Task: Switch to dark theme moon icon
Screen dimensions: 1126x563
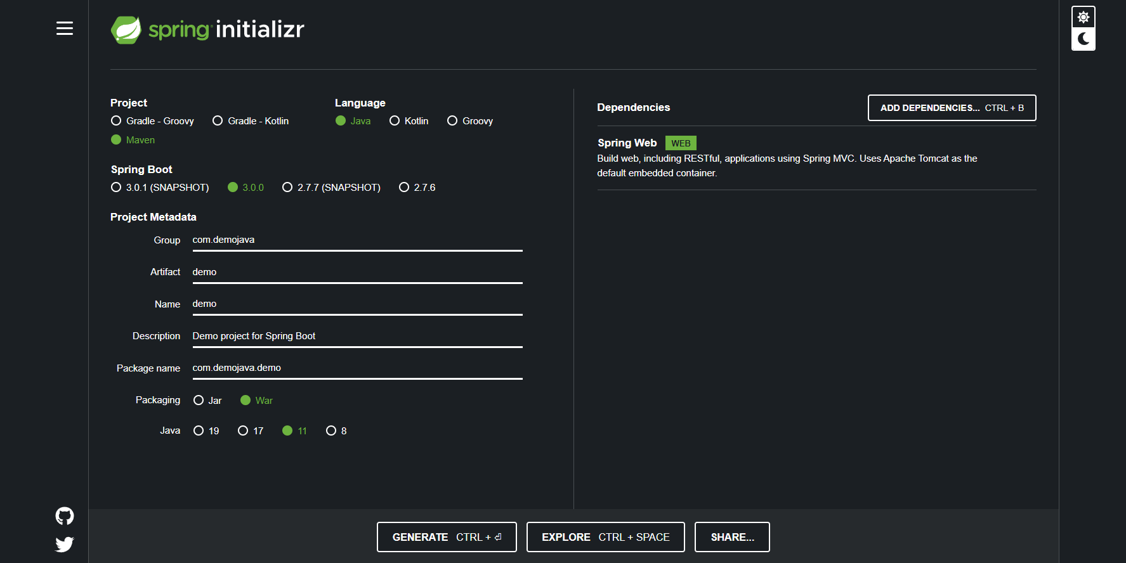Action: coord(1083,39)
